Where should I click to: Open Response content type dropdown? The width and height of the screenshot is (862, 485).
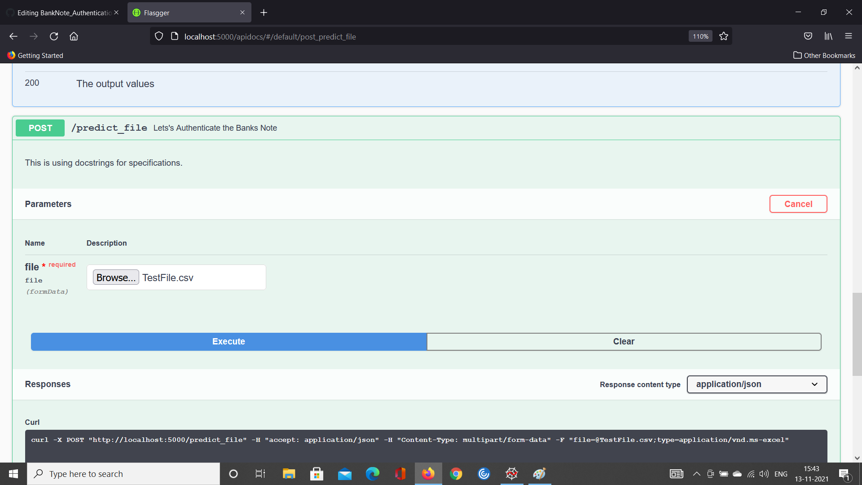(756, 384)
